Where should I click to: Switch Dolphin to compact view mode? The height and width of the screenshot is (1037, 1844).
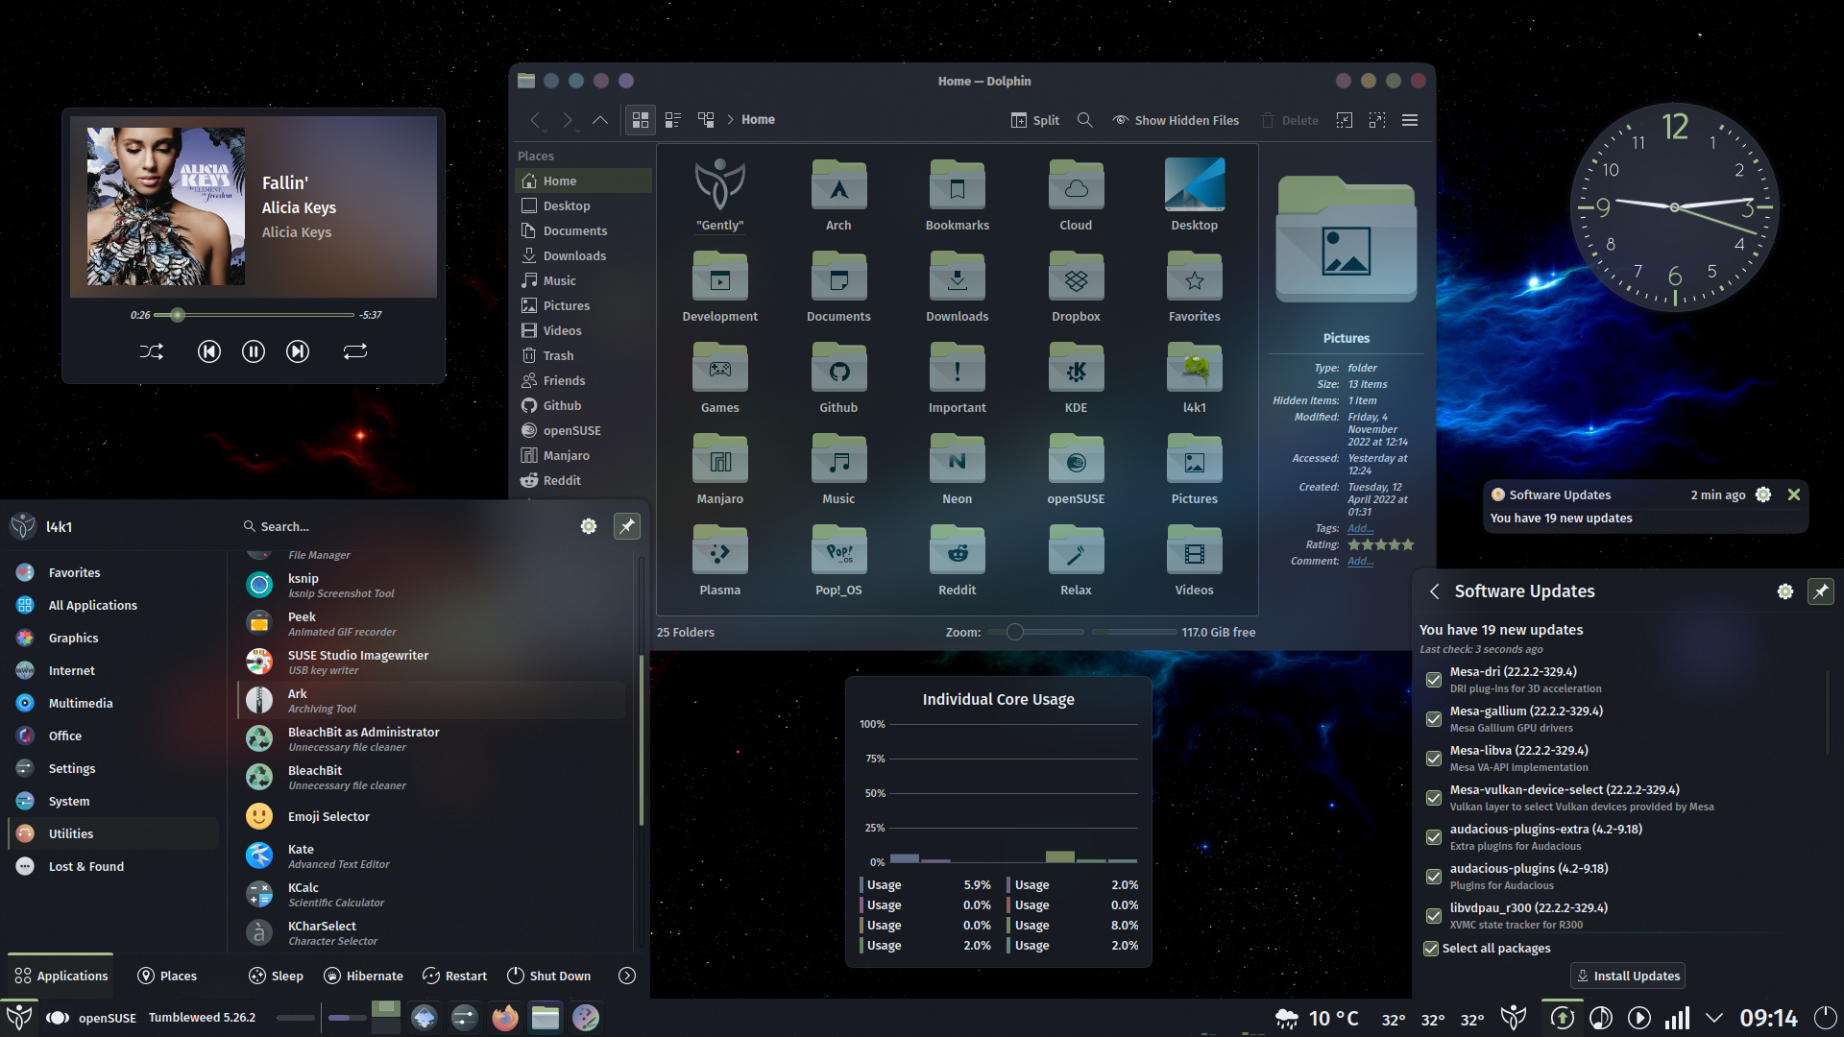(x=673, y=120)
